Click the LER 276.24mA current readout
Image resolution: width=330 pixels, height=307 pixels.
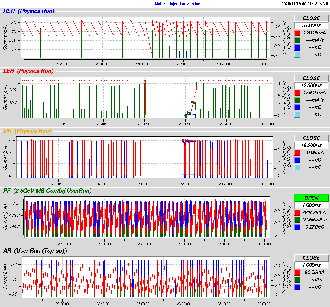[314, 93]
